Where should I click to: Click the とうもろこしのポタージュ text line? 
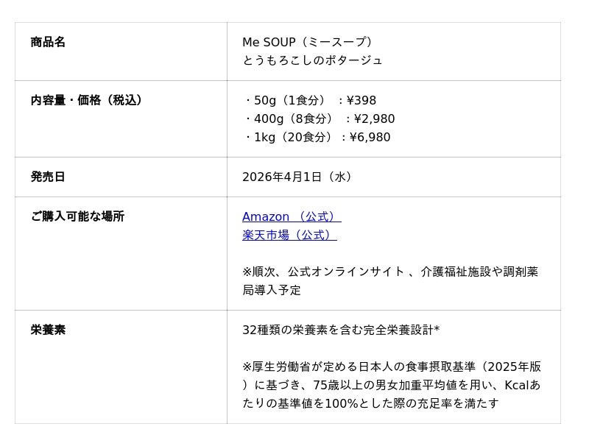pos(312,60)
